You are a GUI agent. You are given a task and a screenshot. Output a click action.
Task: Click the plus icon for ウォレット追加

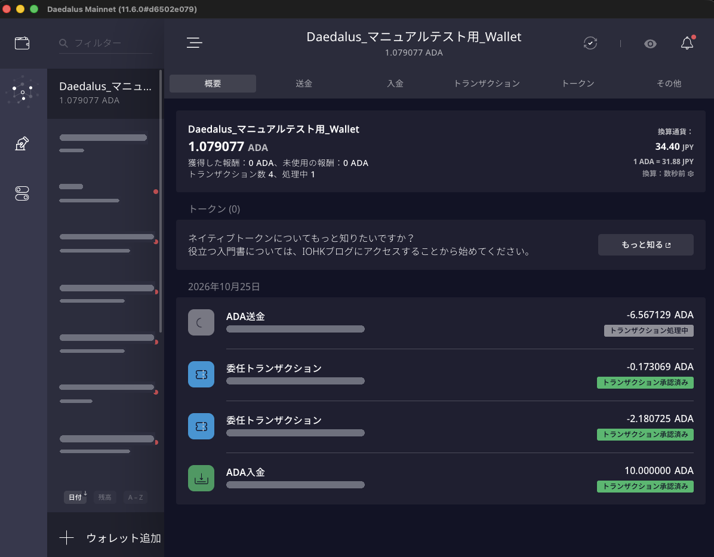coord(66,538)
